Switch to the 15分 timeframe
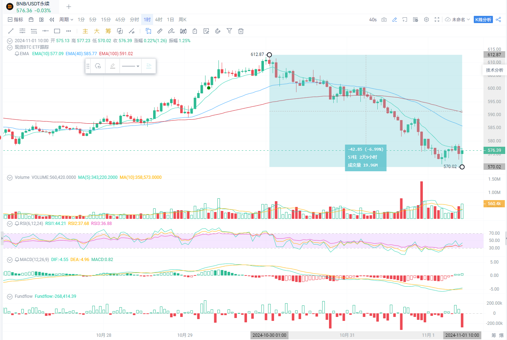Screen dimensions: 507x340 coord(106,19)
